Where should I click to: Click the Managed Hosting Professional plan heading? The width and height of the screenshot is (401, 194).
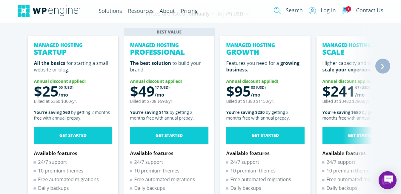pos(157,49)
